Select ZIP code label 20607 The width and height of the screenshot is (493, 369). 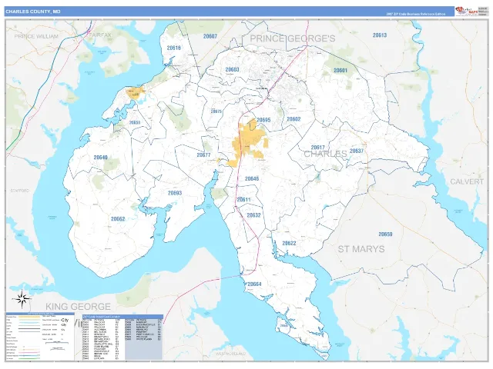click(x=210, y=36)
